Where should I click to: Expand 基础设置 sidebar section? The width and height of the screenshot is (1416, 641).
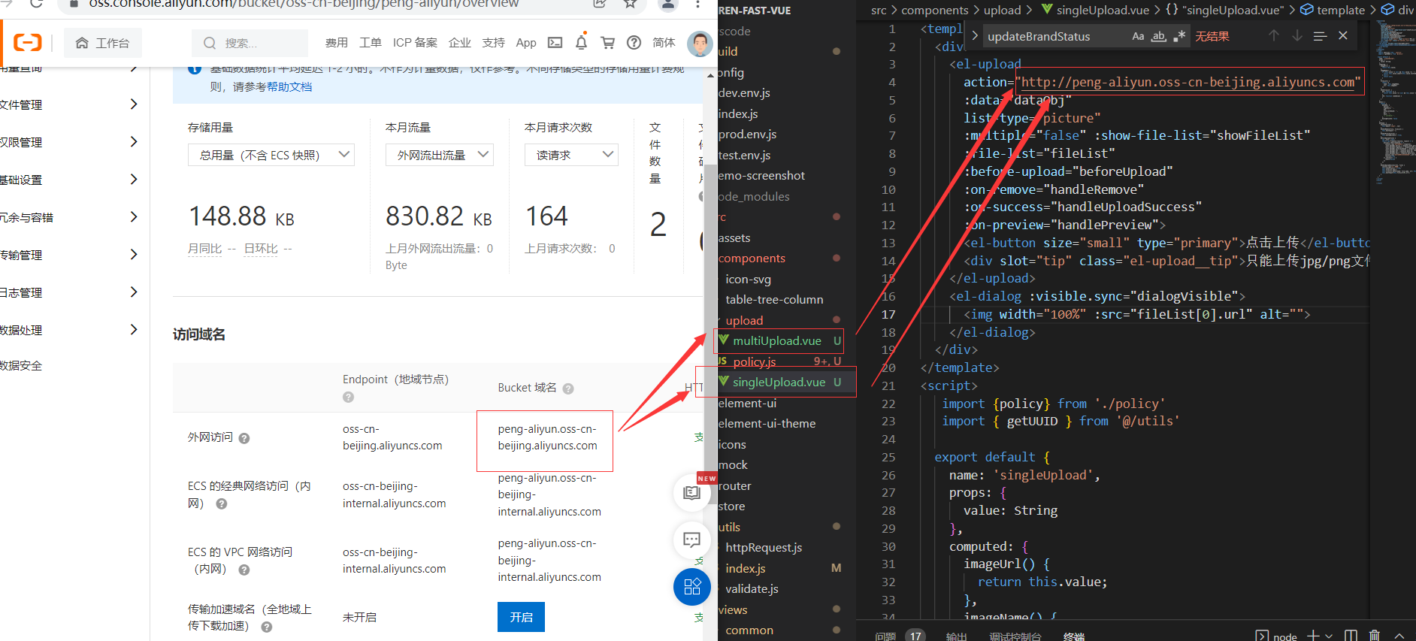tap(69, 180)
